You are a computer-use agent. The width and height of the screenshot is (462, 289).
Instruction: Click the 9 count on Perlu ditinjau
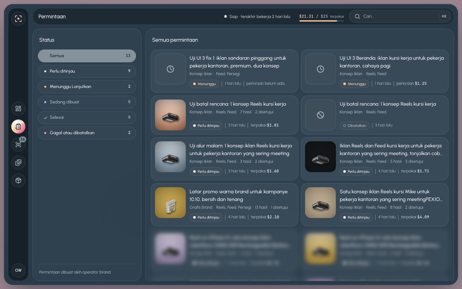(129, 71)
